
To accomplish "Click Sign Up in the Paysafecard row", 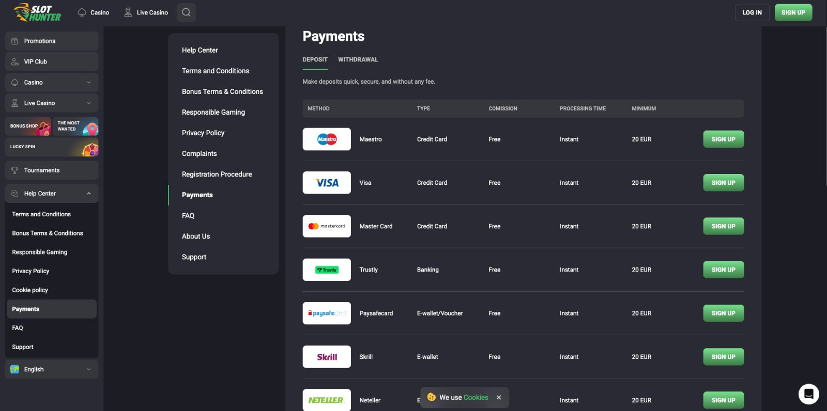I will point(724,313).
